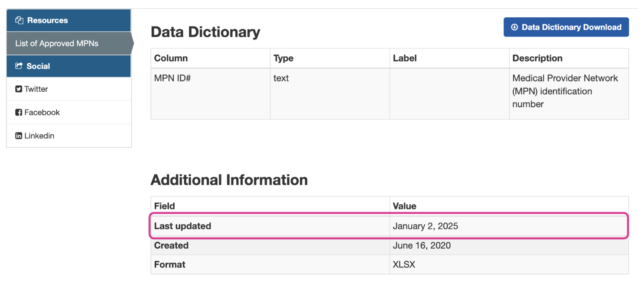Click the MPN ID# cell
Image resolution: width=644 pixels, height=296 pixels.
coord(211,94)
